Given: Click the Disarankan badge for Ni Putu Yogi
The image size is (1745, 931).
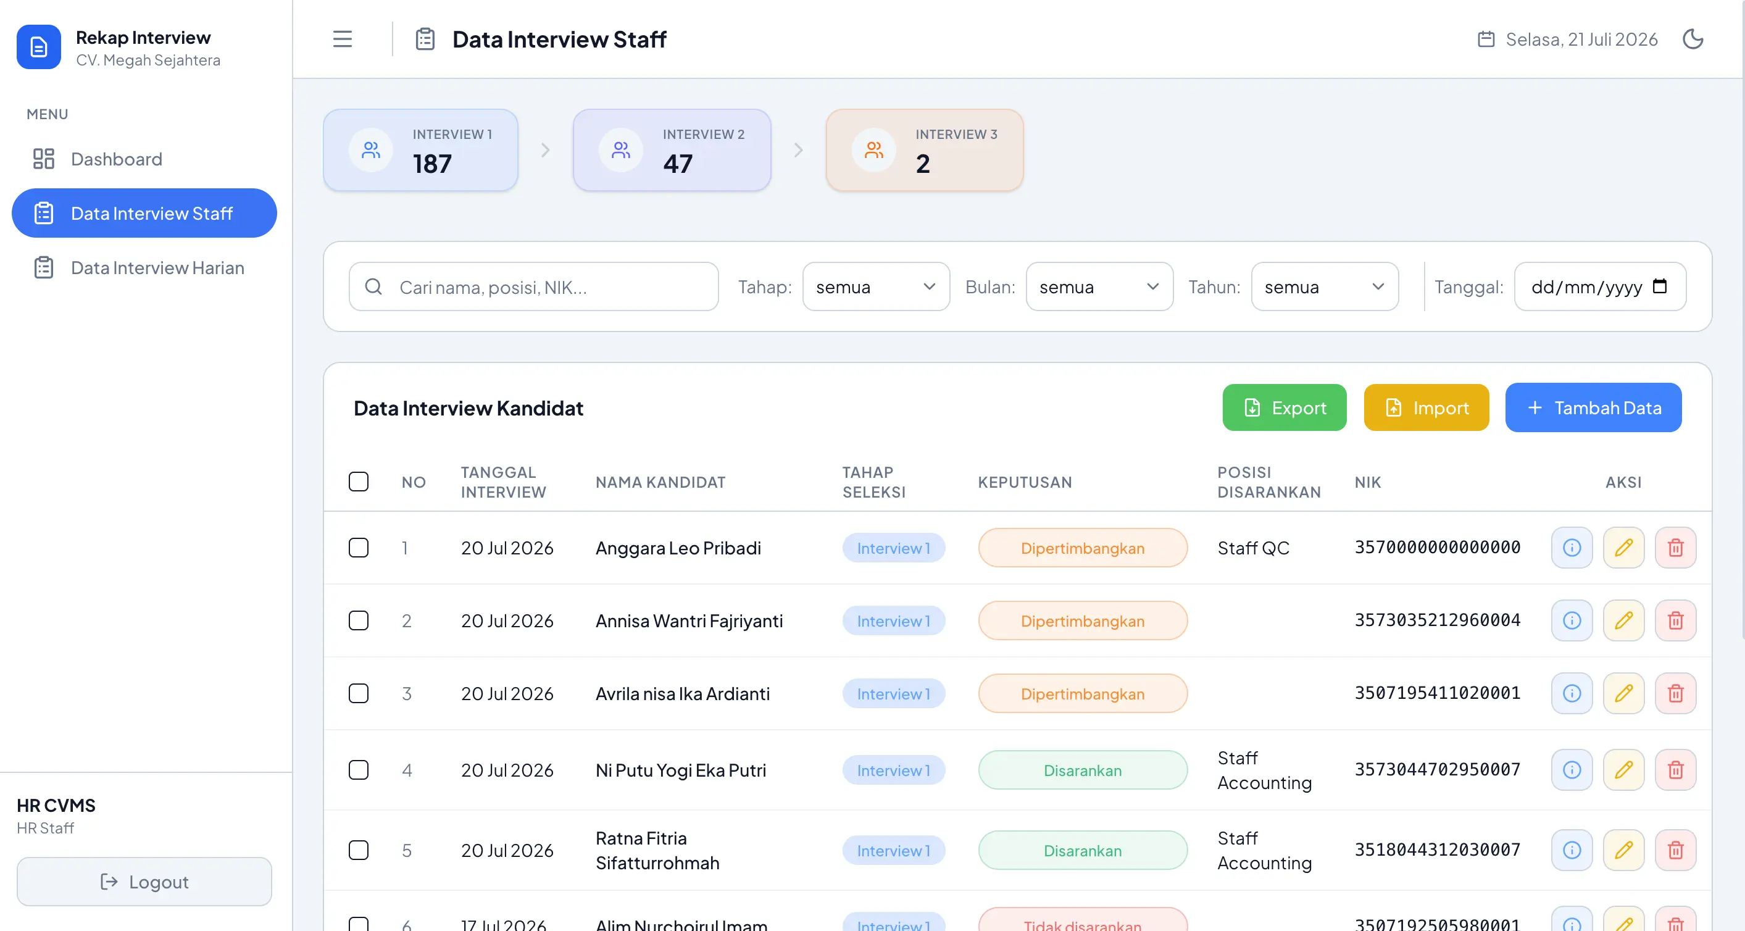Looking at the screenshot, I should tap(1083, 770).
